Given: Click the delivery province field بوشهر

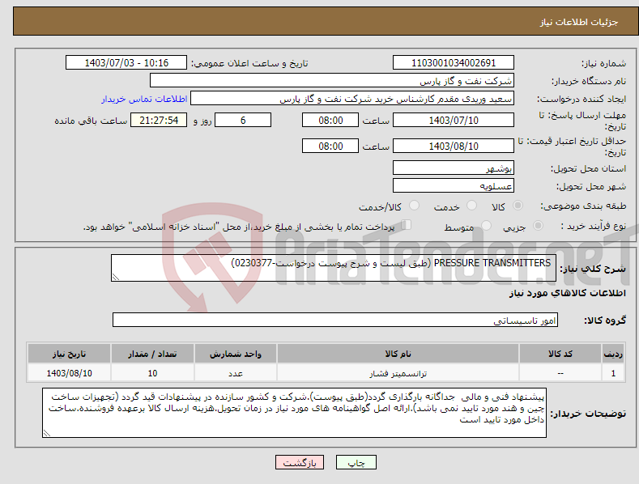Looking at the screenshot, I should pyautogui.click(x=454, y=168).
